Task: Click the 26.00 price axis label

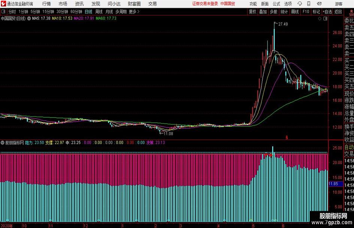Action: click(x=337, y=33)
